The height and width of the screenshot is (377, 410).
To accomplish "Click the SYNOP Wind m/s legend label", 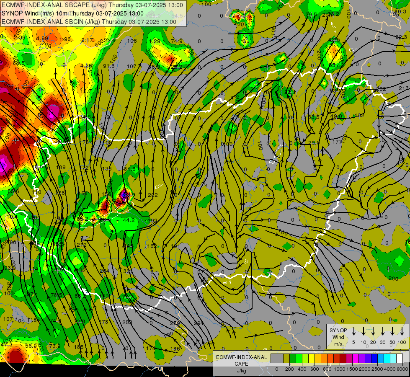I will coord(338,337).
